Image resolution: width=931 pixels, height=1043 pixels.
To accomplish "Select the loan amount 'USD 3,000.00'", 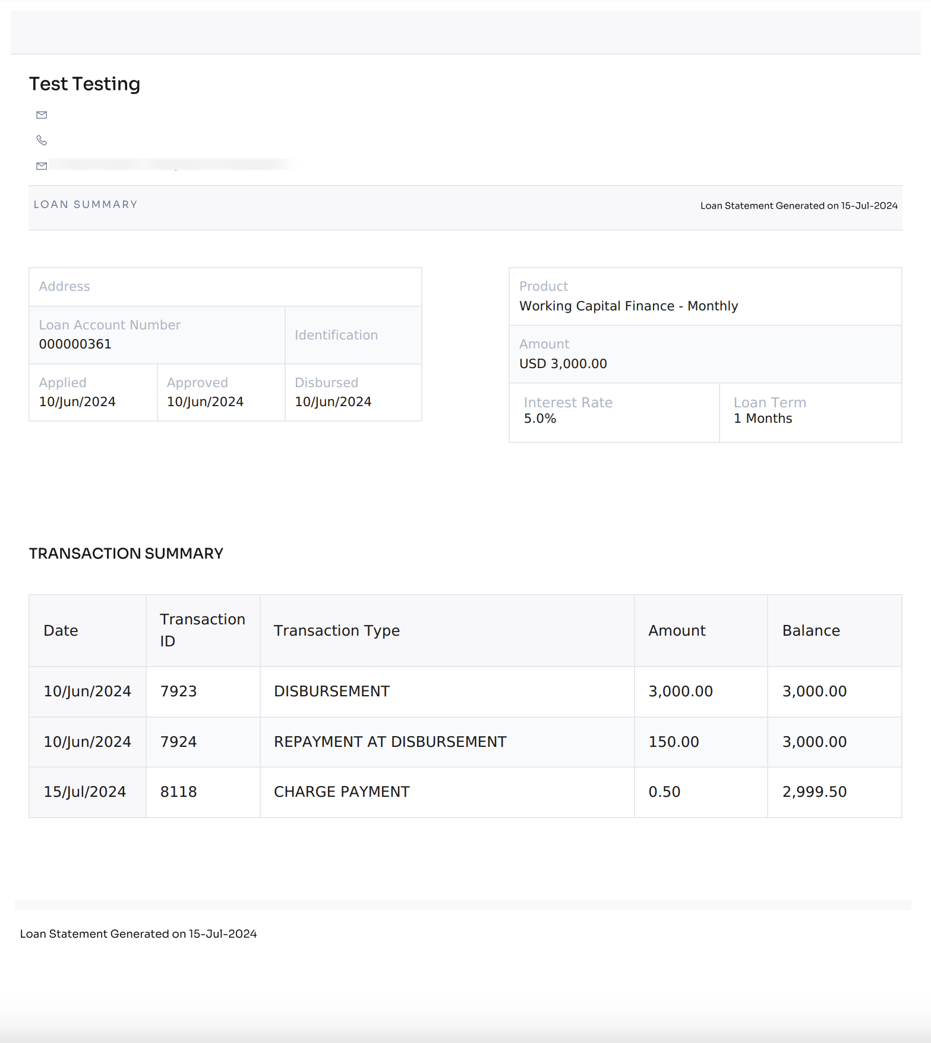I will pos(563,364).
